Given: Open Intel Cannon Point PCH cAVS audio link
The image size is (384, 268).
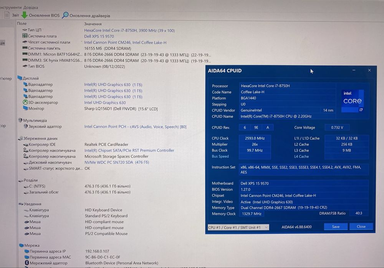Looking at the screenshot, I should tap(135, 127).
